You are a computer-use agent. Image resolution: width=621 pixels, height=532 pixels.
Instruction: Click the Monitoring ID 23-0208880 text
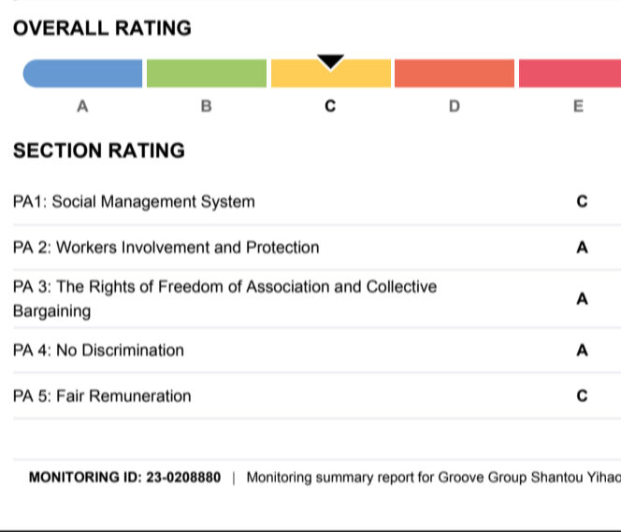pos(125,478)
